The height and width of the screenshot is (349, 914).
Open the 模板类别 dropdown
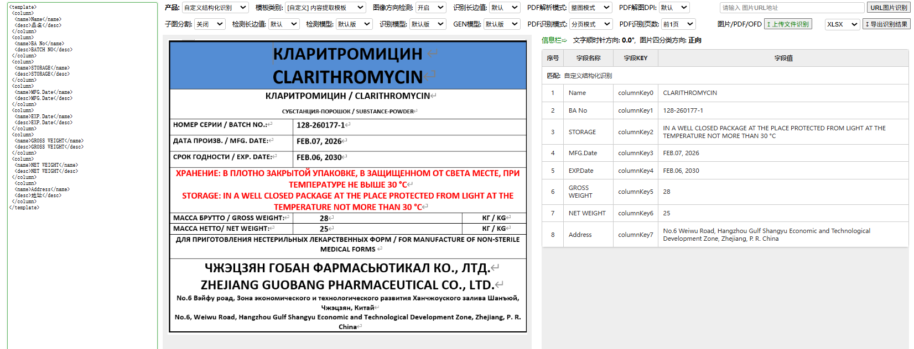[x=325, y=8]
